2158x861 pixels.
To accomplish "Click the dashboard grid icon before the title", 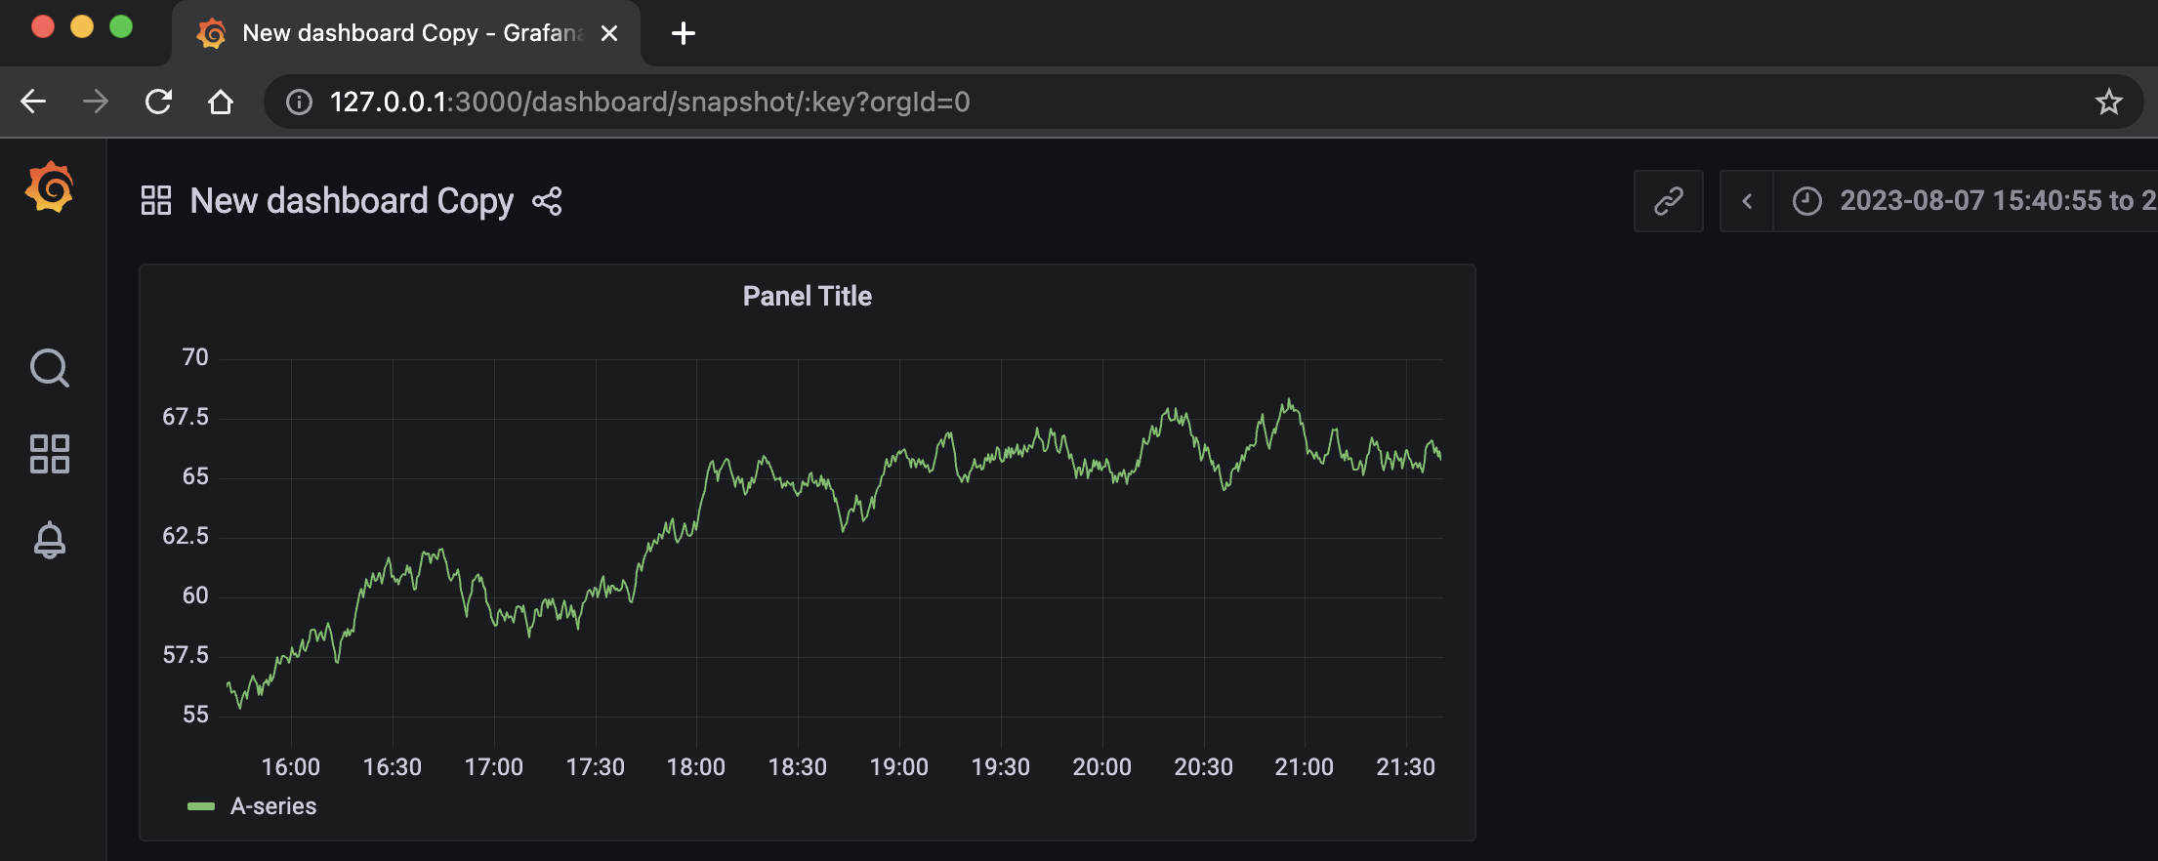I will 156,199.
